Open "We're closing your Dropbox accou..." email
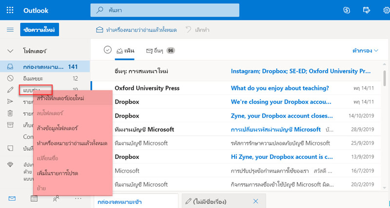The height and width of the screenshot is (208, 390). tap(281, 102)
